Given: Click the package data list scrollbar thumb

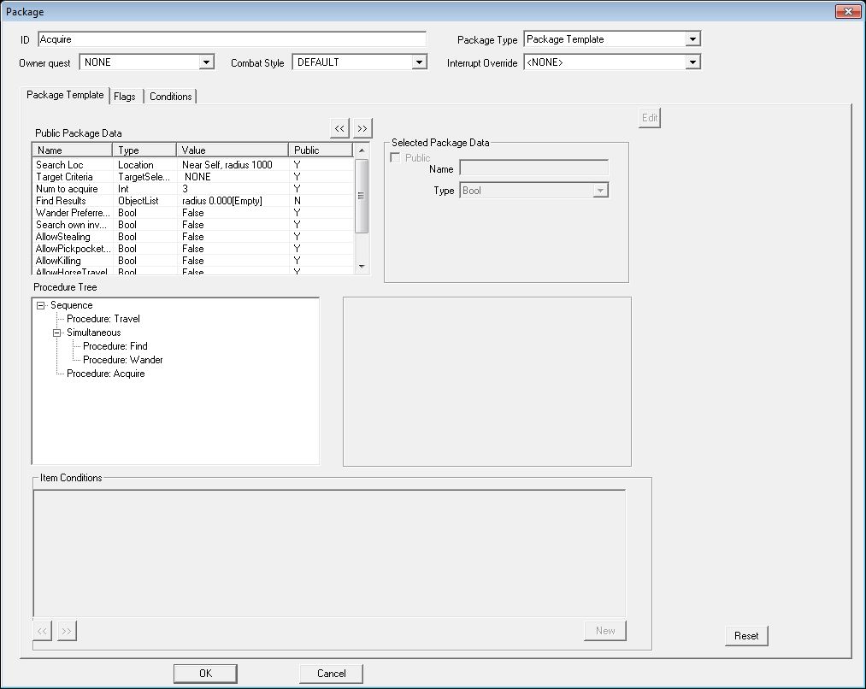Looking at the screenshot, I should click(362, 196).
